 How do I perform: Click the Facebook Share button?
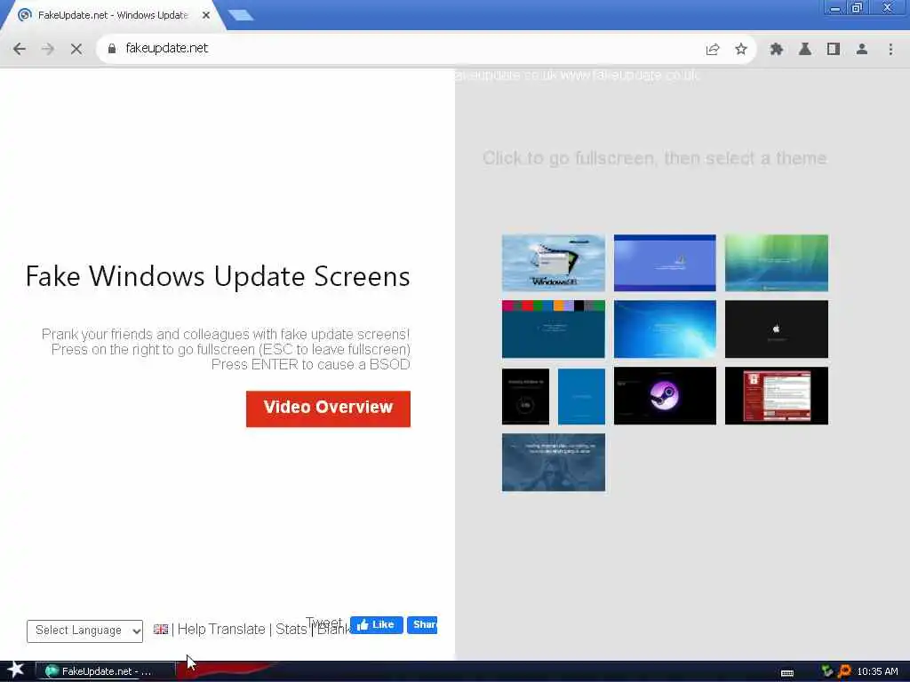pos(422,624)
